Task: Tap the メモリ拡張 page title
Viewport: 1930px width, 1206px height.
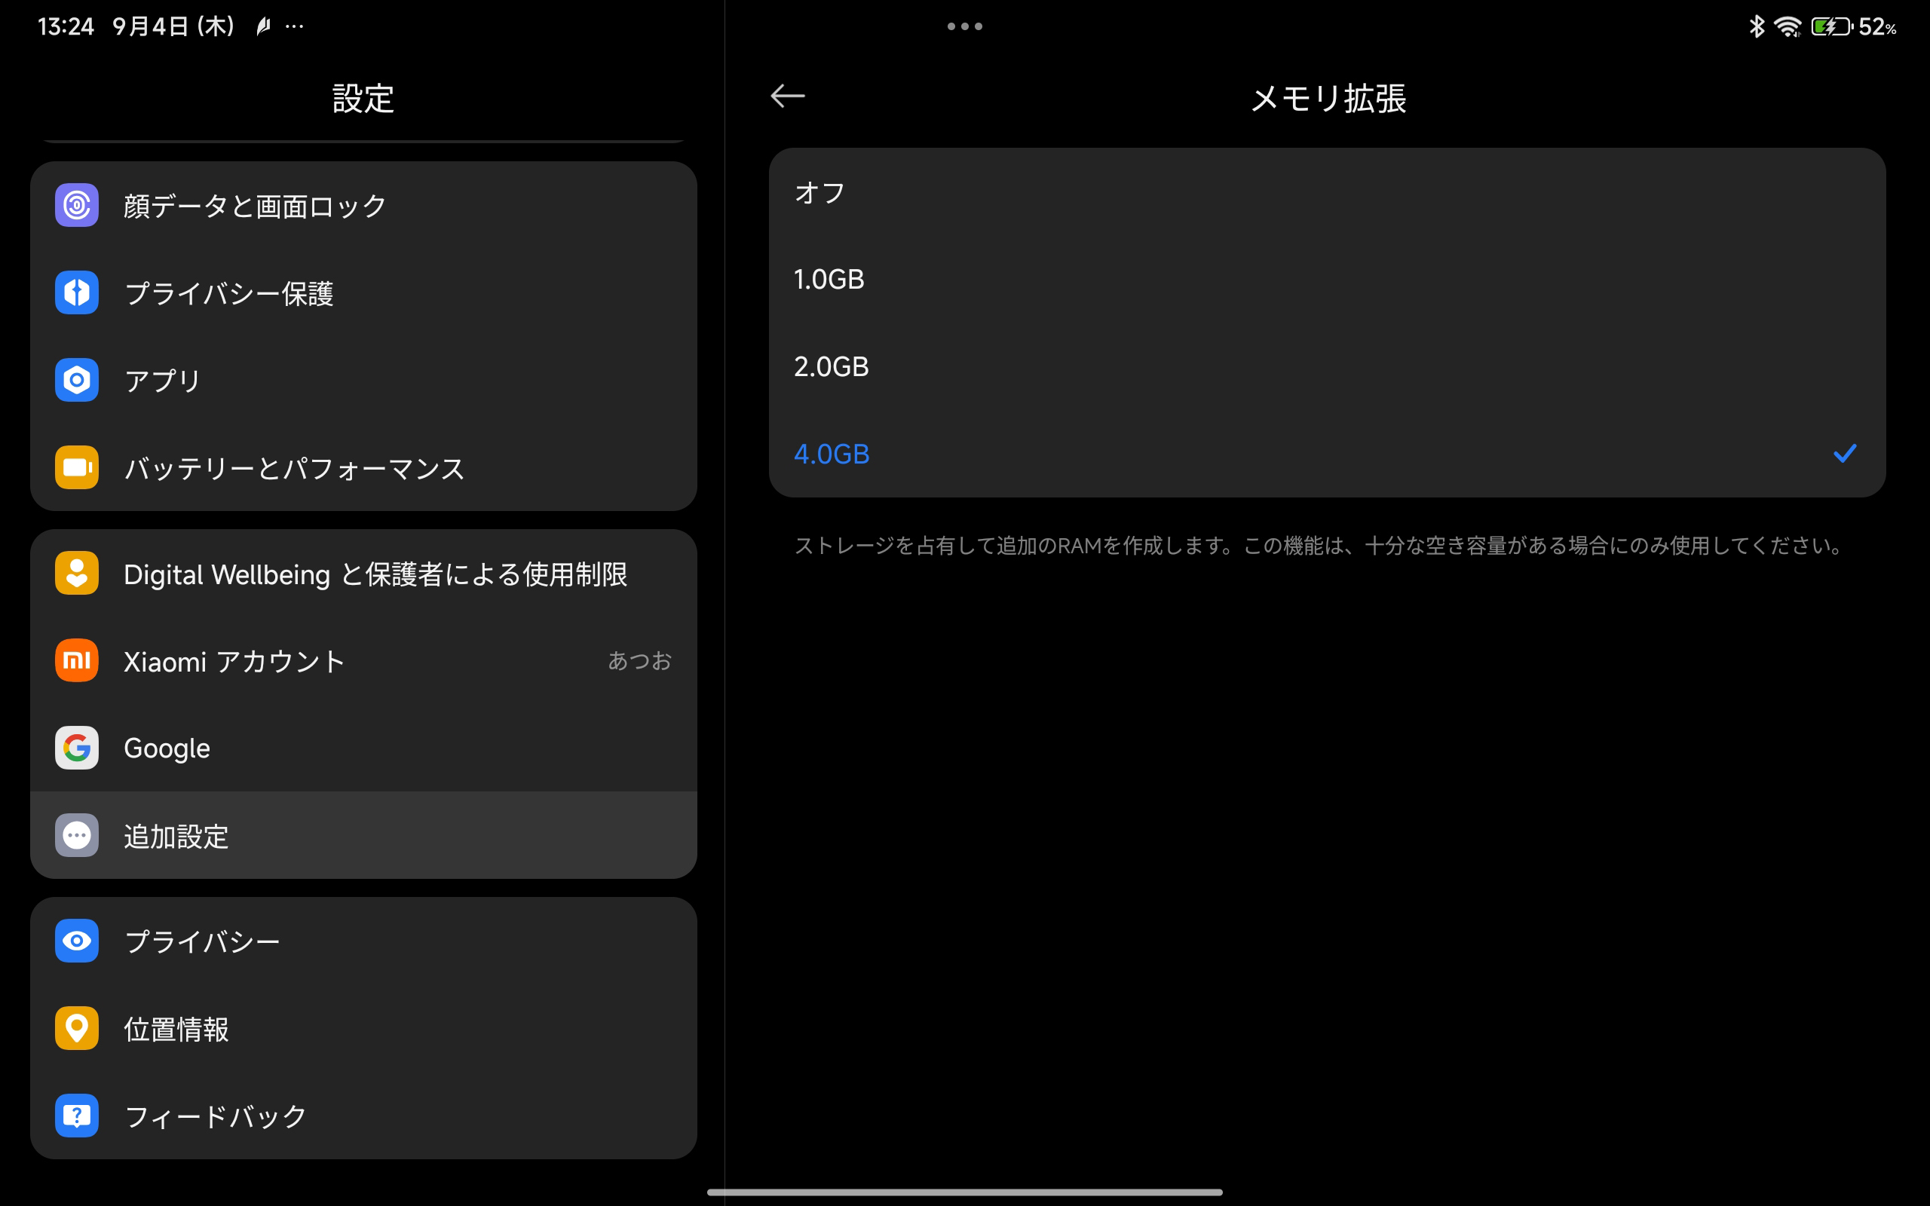Action: click(x=1328, y=98)
